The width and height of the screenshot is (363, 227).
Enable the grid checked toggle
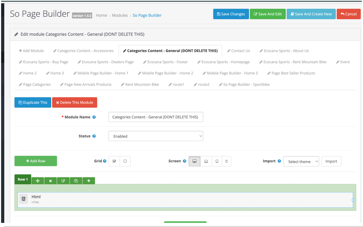(x=114, y=161)
